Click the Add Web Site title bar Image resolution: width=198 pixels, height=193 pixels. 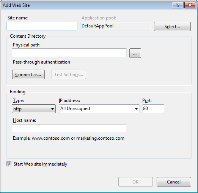pyautogui.click(x=86, y=5)
